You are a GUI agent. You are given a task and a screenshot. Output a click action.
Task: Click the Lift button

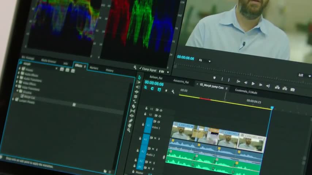coord(277,87)
